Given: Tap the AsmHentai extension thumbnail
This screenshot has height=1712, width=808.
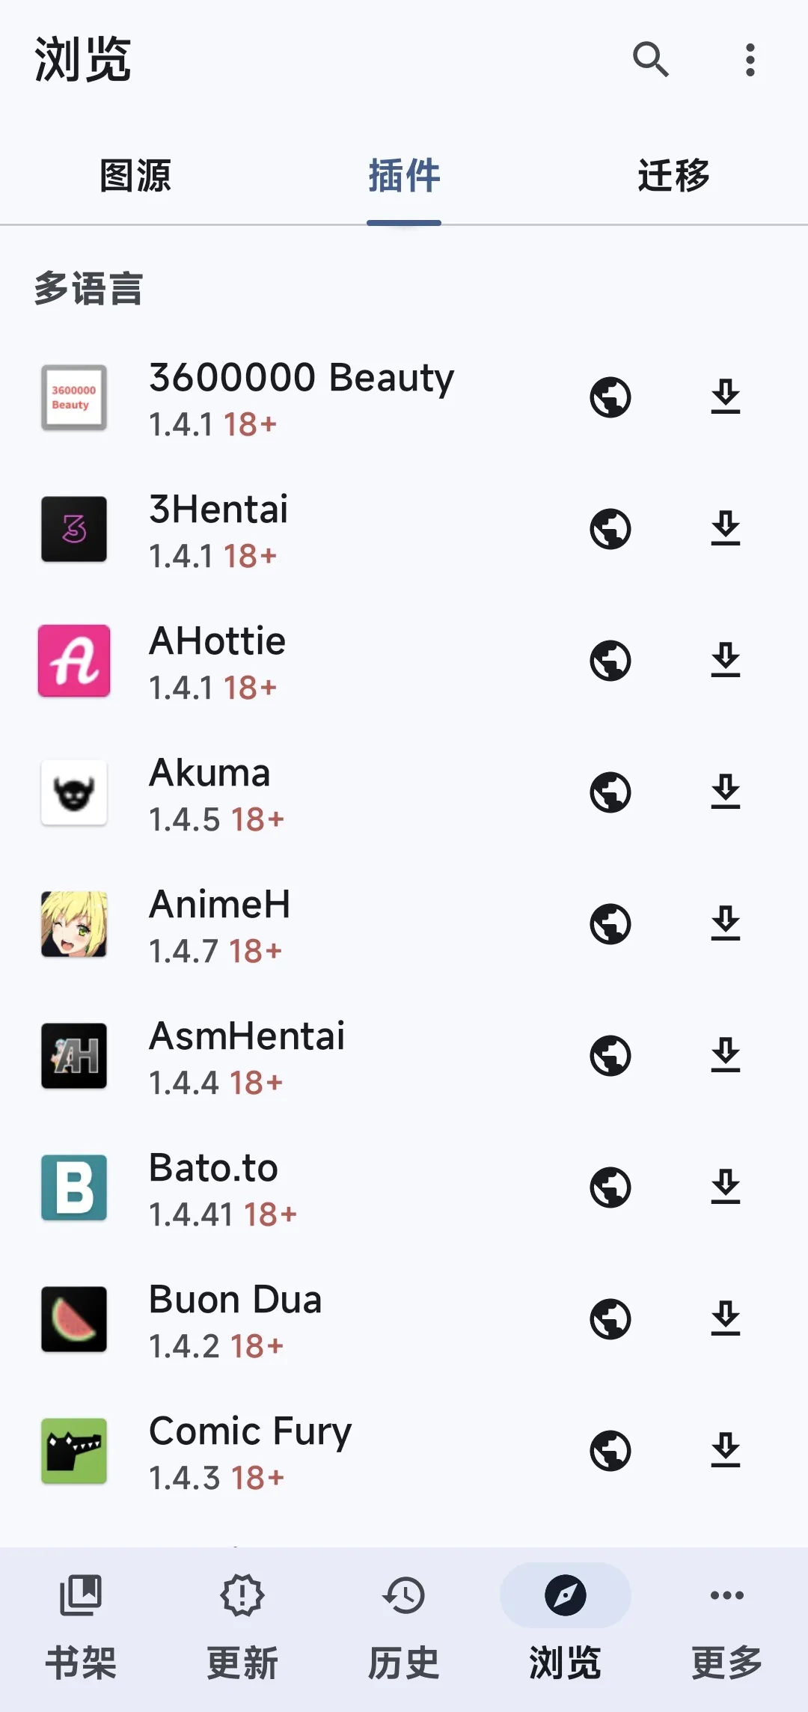Looking at the screenshot, I should pyautogui.click(x=74, y=1056).
